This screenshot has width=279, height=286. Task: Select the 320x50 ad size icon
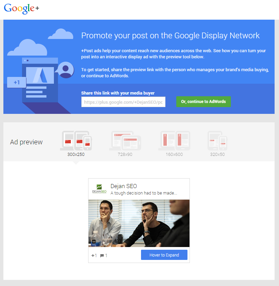click(x=217, y=141)
